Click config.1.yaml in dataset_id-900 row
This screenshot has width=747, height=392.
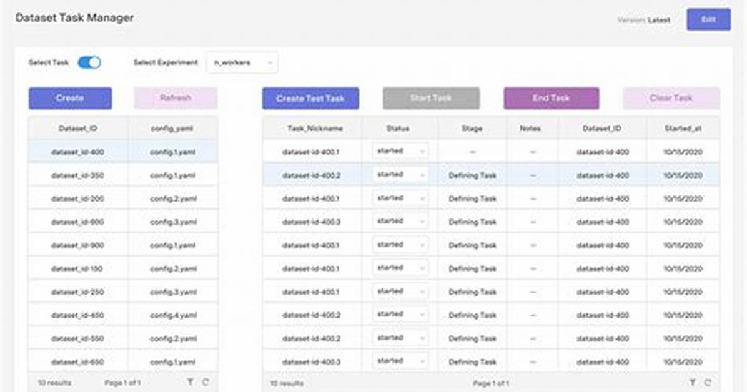click(172, 245)
